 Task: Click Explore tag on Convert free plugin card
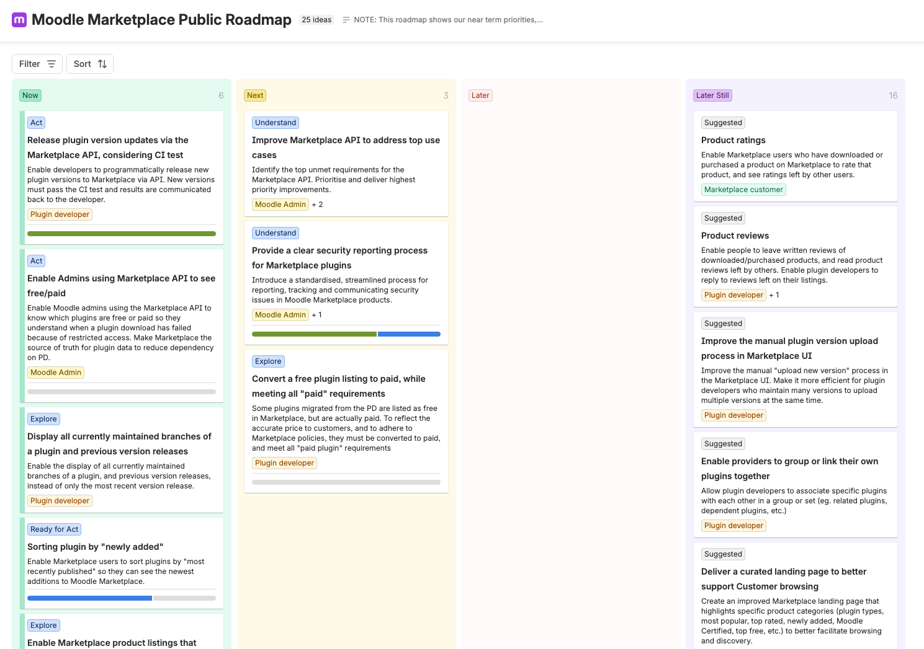[268, 361]
